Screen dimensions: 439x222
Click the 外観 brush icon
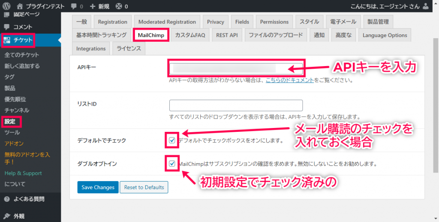pos(7,216)
